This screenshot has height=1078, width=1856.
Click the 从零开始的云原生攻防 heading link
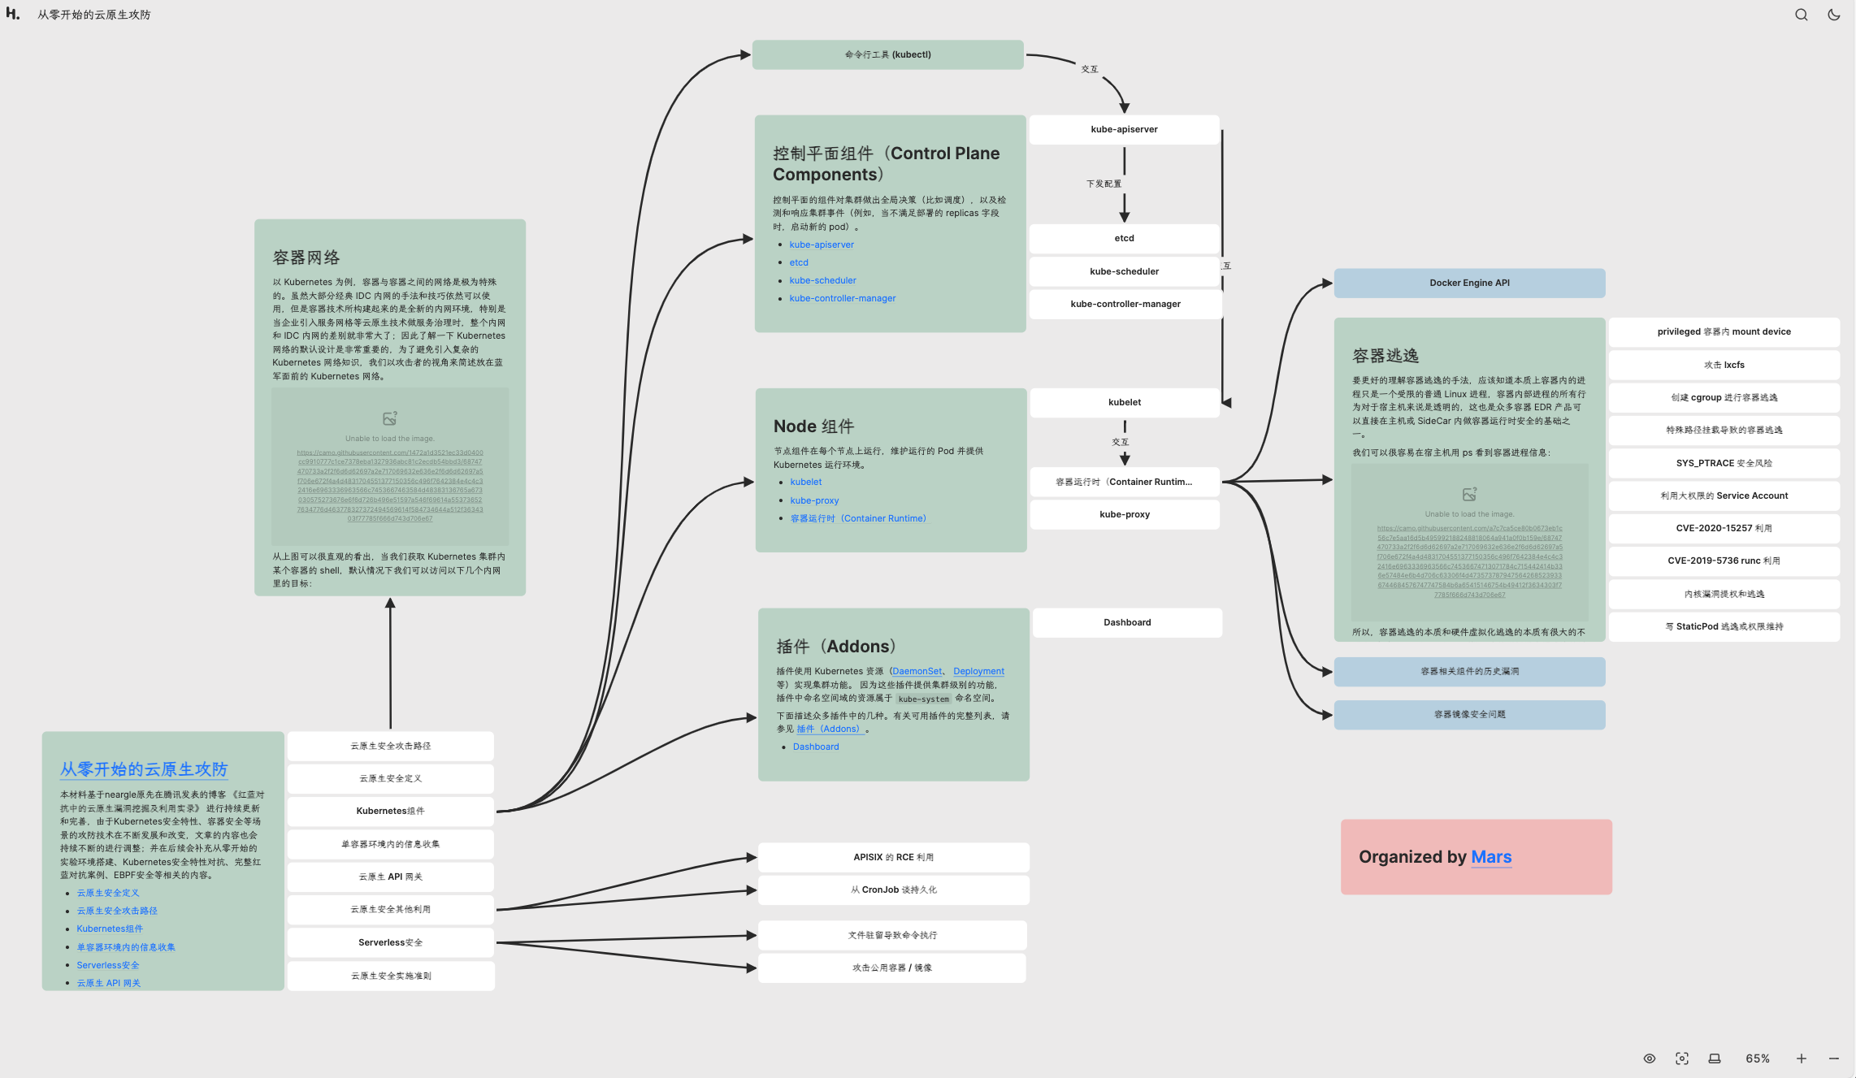coord(144,768)
